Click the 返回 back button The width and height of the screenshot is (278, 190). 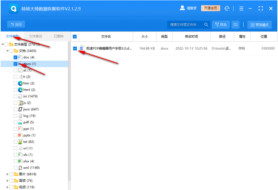(x=16, y=24)
